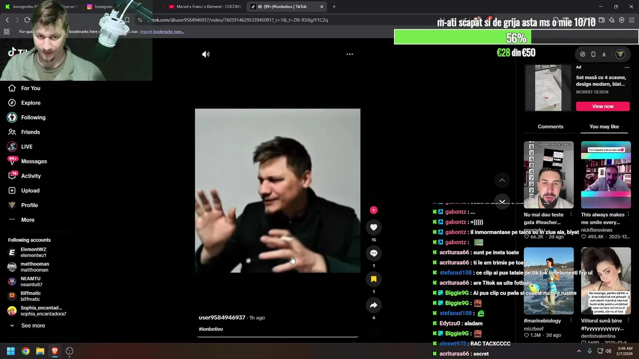Click the #ionbetivu hashtag link
The height and width of the screenshot is (359, 639).
click(211, 329)
